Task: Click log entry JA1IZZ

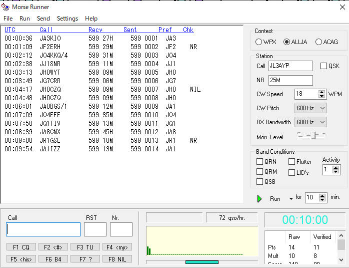Action: [50, 149]
